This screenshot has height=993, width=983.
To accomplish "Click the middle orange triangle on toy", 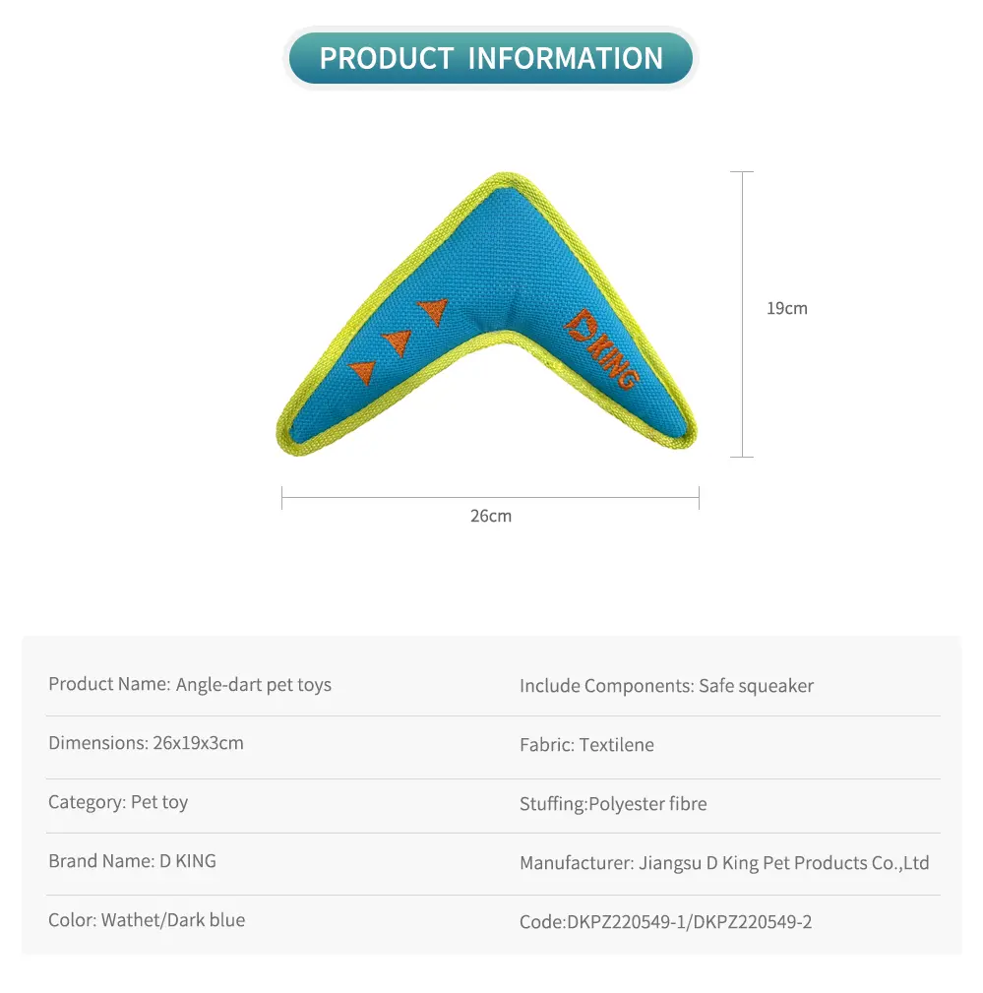I will click(398, 342).
